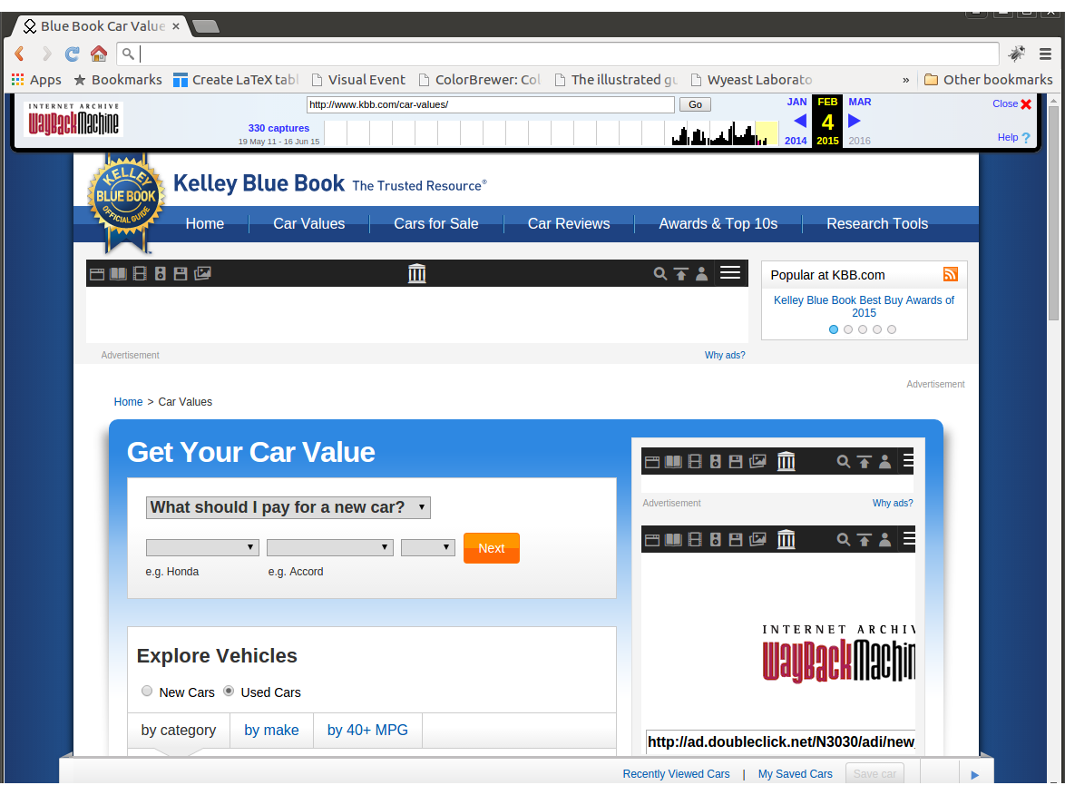
Task: Switch to the 'by category' tab
Action: (x=179, y=730)
